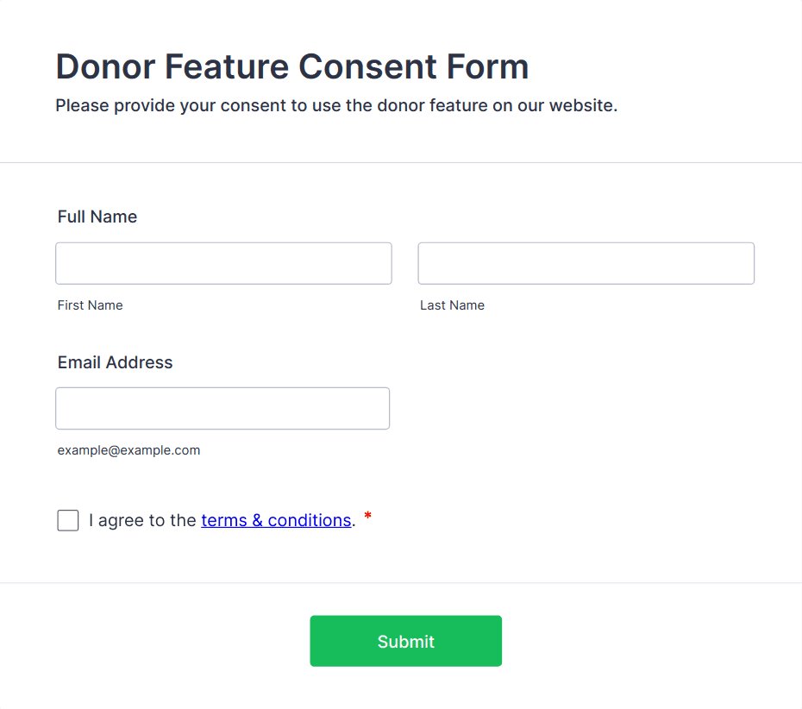Check the terms agreement checkbox
This screenshot has height=709, width=802.
coord(68,520)
